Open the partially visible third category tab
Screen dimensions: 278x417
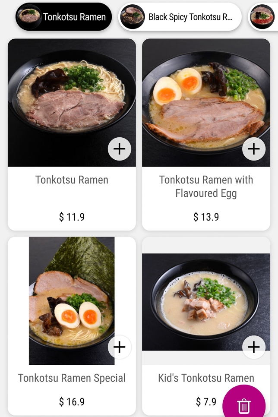[263, 17]
